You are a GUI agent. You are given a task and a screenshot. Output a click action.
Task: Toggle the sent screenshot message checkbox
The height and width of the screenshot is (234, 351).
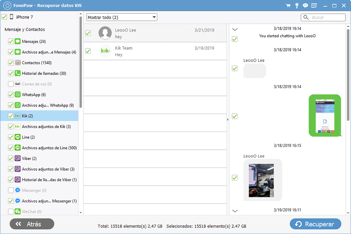click(x=234, y=116)
